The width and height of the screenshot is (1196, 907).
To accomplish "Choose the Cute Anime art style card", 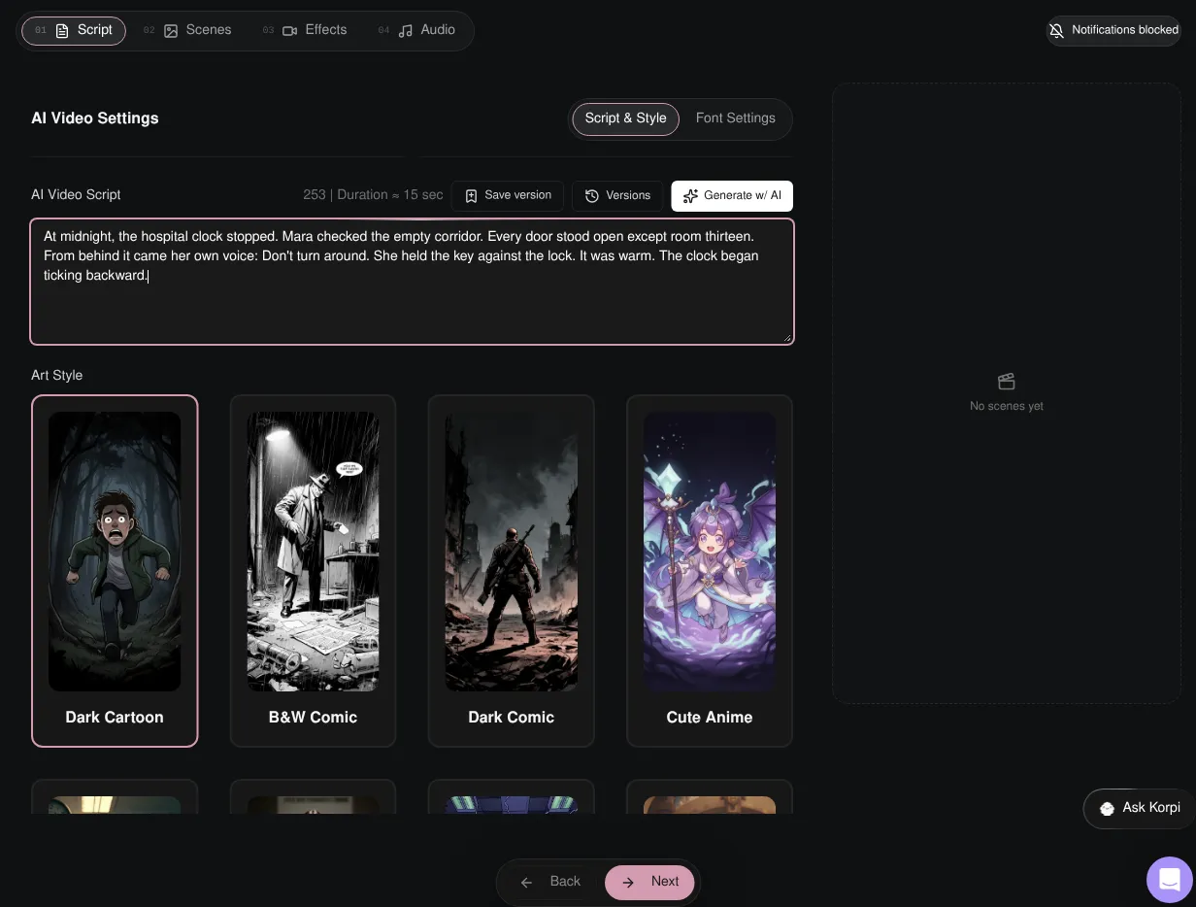I will coord(710,571).
